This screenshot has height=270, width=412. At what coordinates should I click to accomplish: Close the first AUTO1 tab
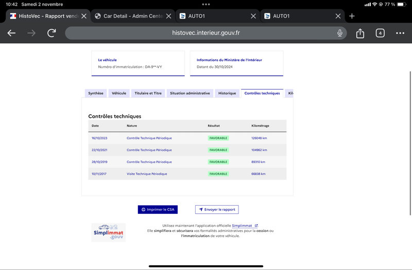point(253,16)
